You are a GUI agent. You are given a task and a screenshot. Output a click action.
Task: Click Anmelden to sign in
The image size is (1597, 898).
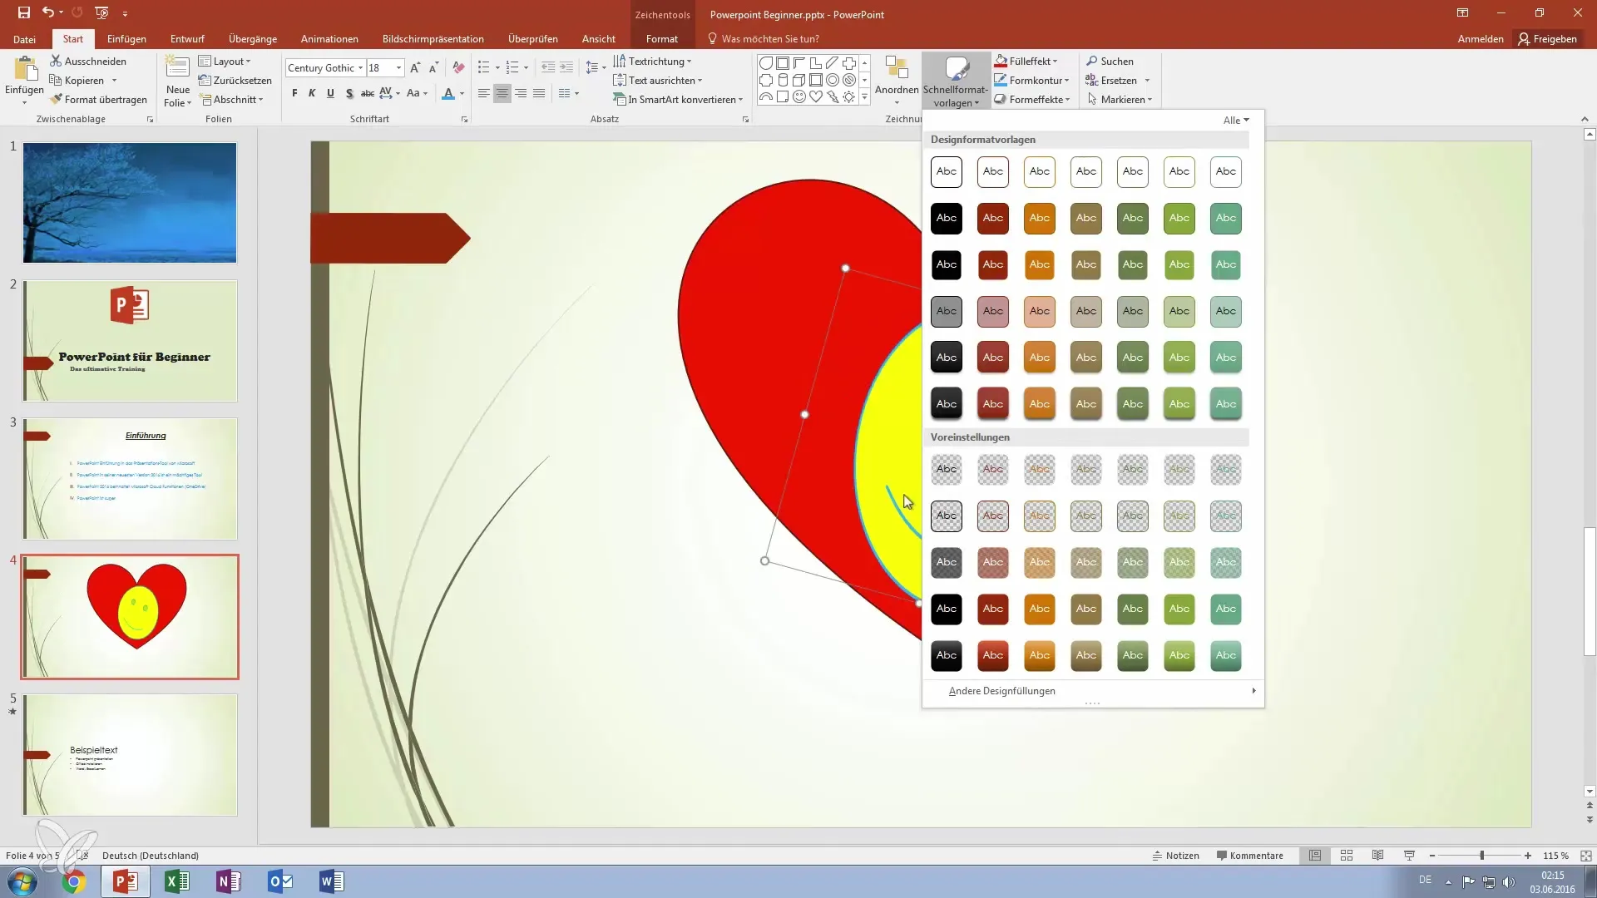(1481, 38)
